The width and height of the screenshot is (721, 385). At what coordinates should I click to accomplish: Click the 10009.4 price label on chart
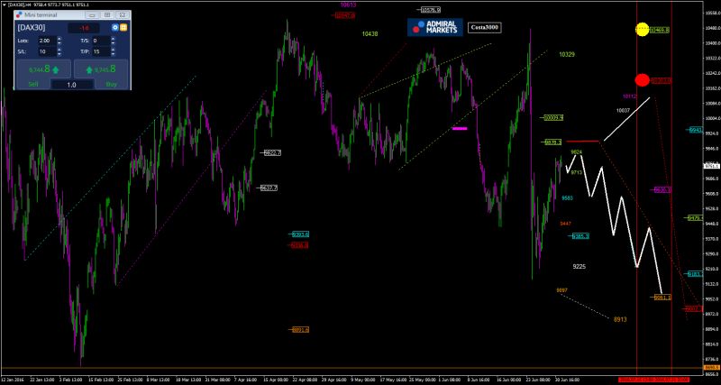552,117
